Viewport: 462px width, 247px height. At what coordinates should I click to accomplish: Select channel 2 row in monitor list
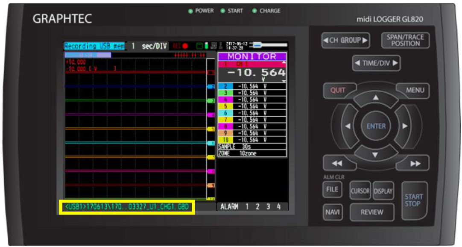point(252,86)
